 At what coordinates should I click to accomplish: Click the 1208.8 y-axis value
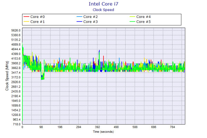point(16,115)
